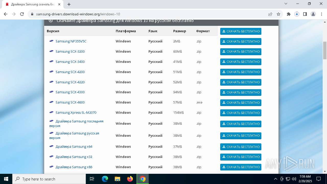This screenshot has height=184, width=327.
Task: Click the taskbar search box
Action: 49,179
